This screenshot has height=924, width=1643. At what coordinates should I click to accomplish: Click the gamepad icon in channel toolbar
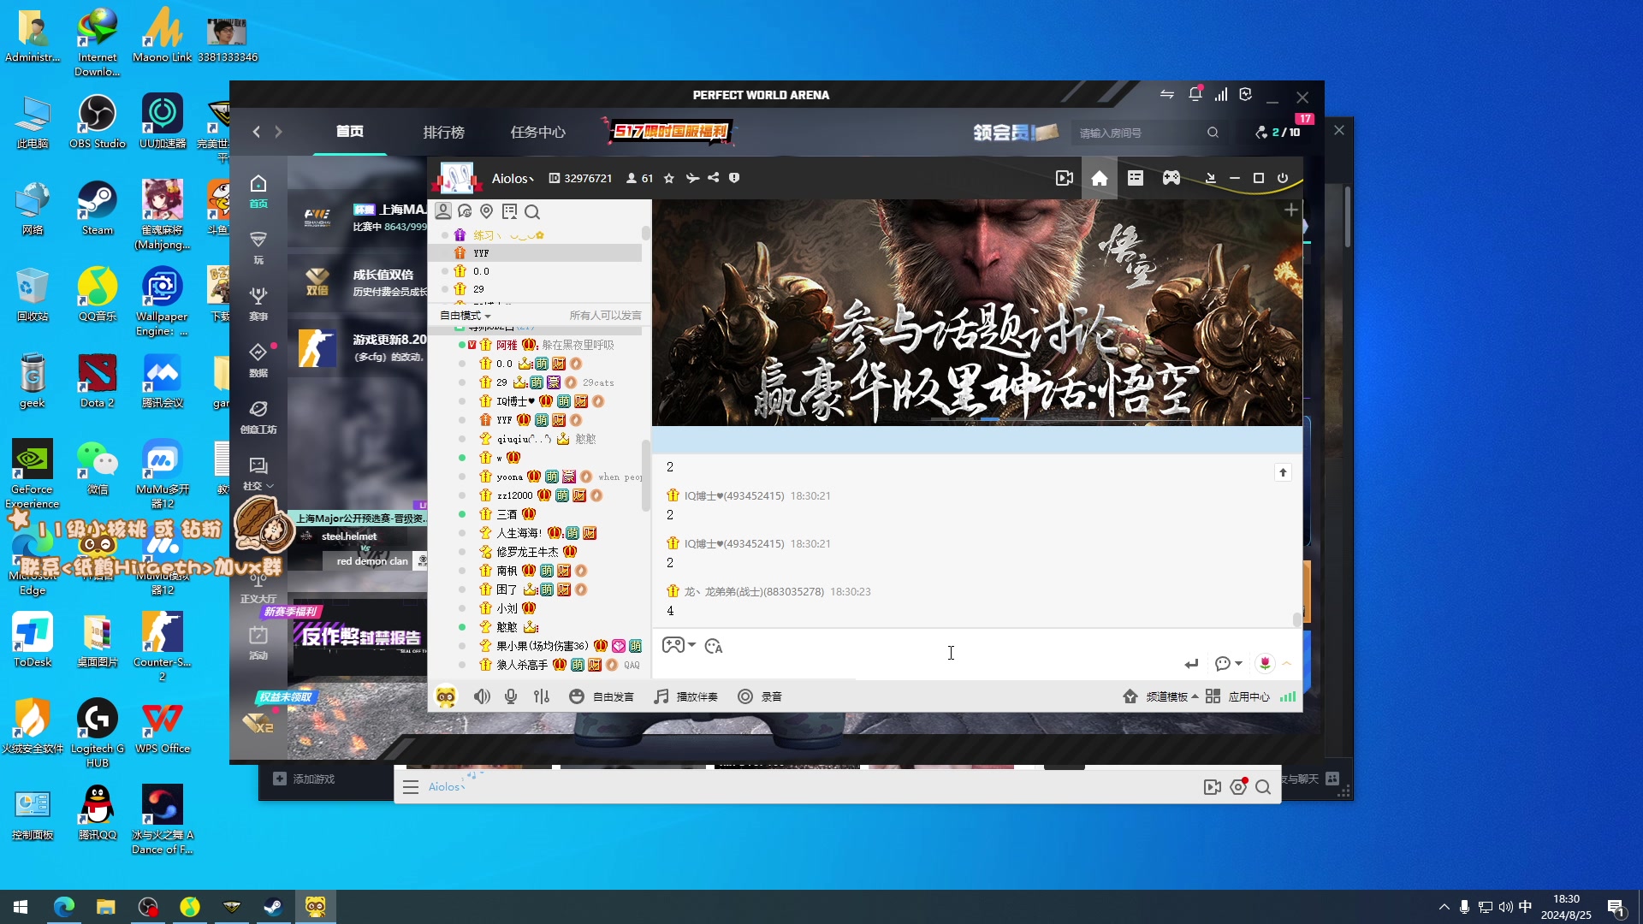coord(1171,178)
